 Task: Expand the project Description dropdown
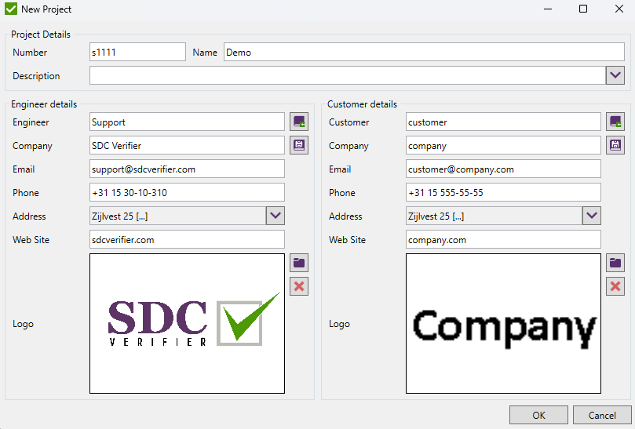point(615,75)
